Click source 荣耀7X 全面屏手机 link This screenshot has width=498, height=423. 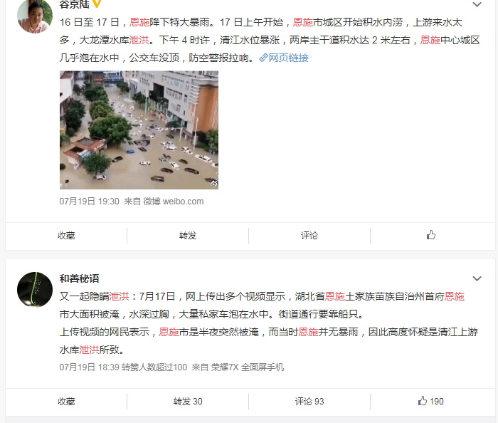(x=248, y=367)
